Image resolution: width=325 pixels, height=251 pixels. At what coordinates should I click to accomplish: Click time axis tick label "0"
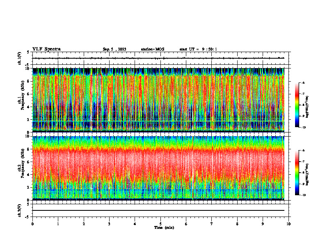[32, 224]
